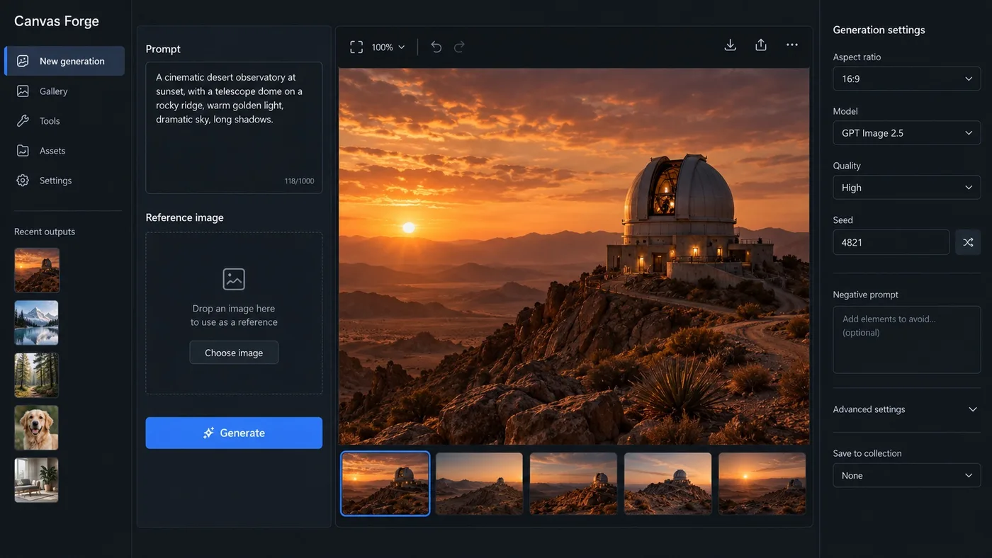Viewport: 992px width, 558px height.
Task: Click the Generation settings heading
Action: 879,30
